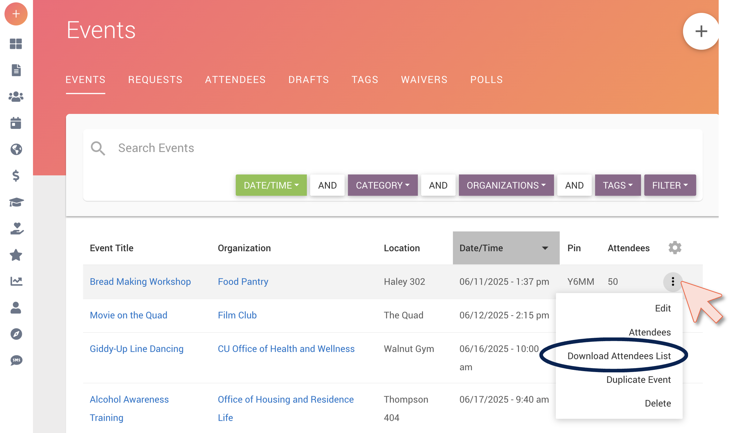Switch to the TAGS tab
The image size is (734, 433).
(x=365, y=80)
